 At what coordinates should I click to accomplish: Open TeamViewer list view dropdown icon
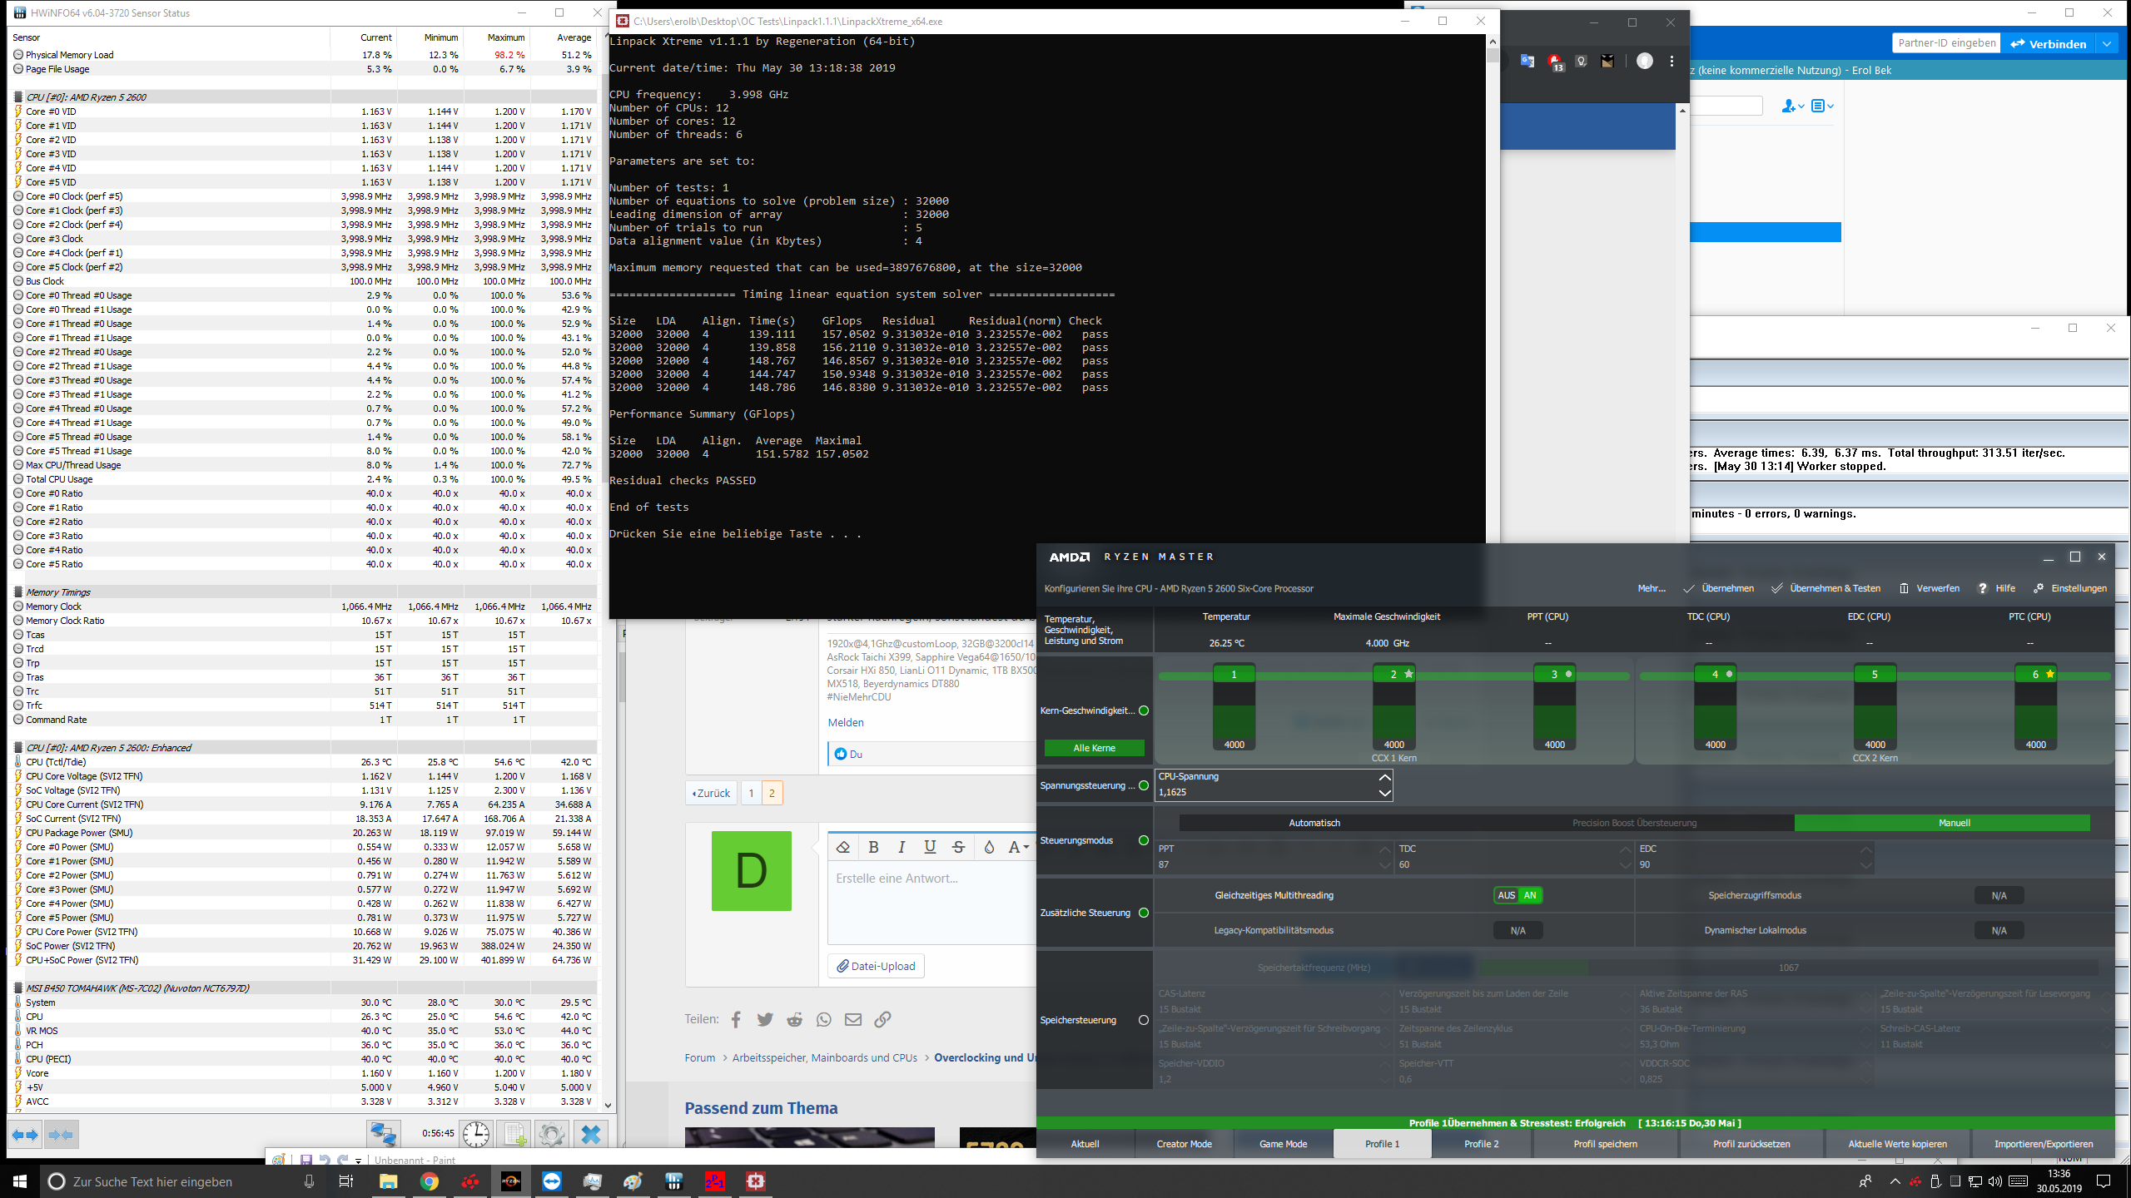coord(1822,106)
